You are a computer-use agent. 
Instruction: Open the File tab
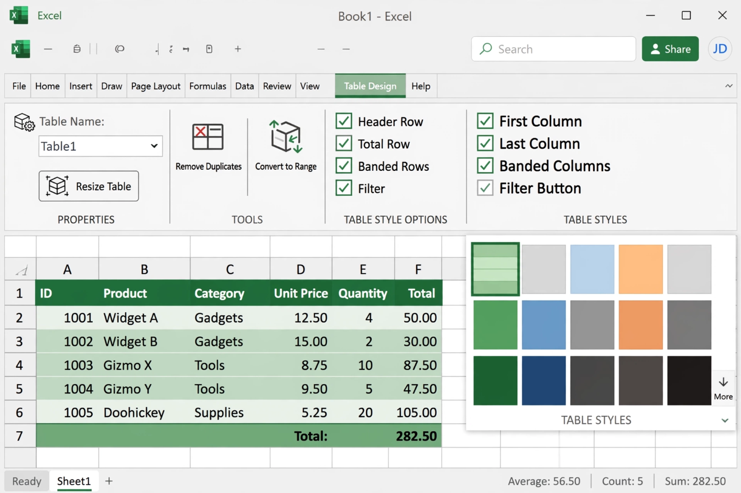[x=19, y=86]
